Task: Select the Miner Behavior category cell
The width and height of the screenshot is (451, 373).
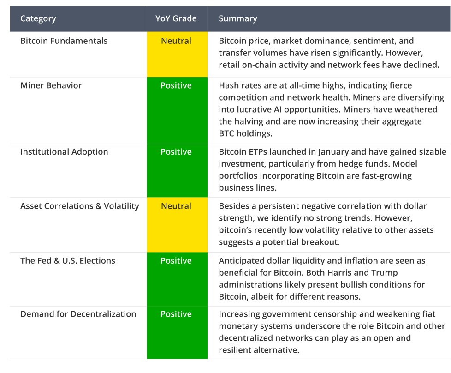Action: pyautogui.click(x=78, y=111)
